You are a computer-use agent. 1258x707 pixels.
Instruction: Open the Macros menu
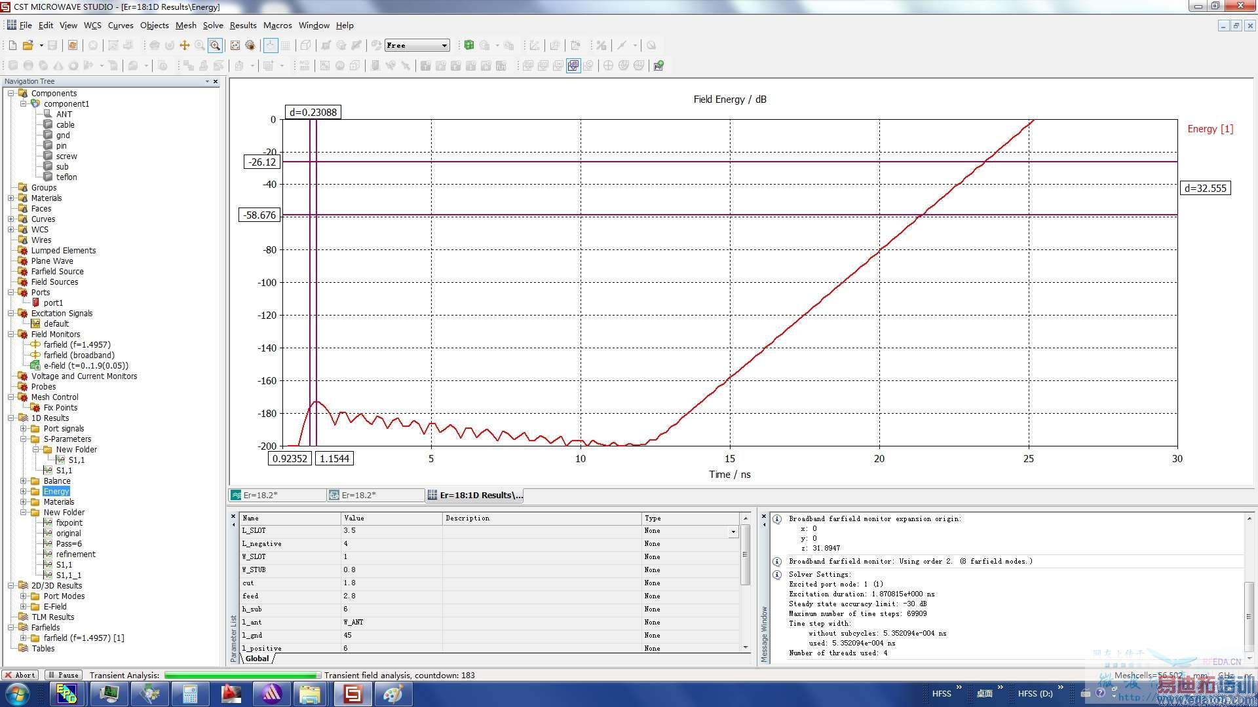pyautogui.click(x=278, y=25)
